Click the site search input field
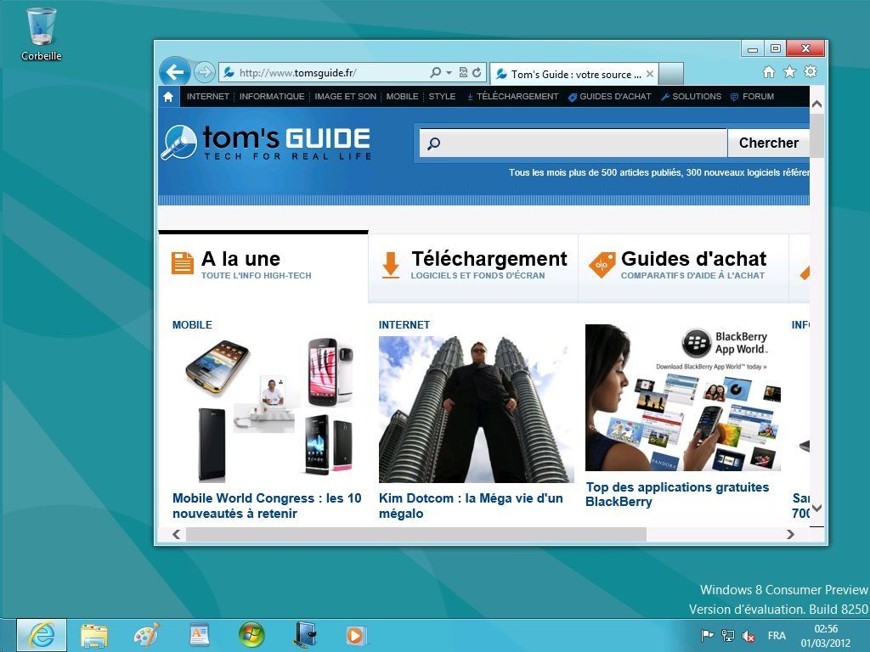Screen dimensions: 870x652 (x=573, y=143)
